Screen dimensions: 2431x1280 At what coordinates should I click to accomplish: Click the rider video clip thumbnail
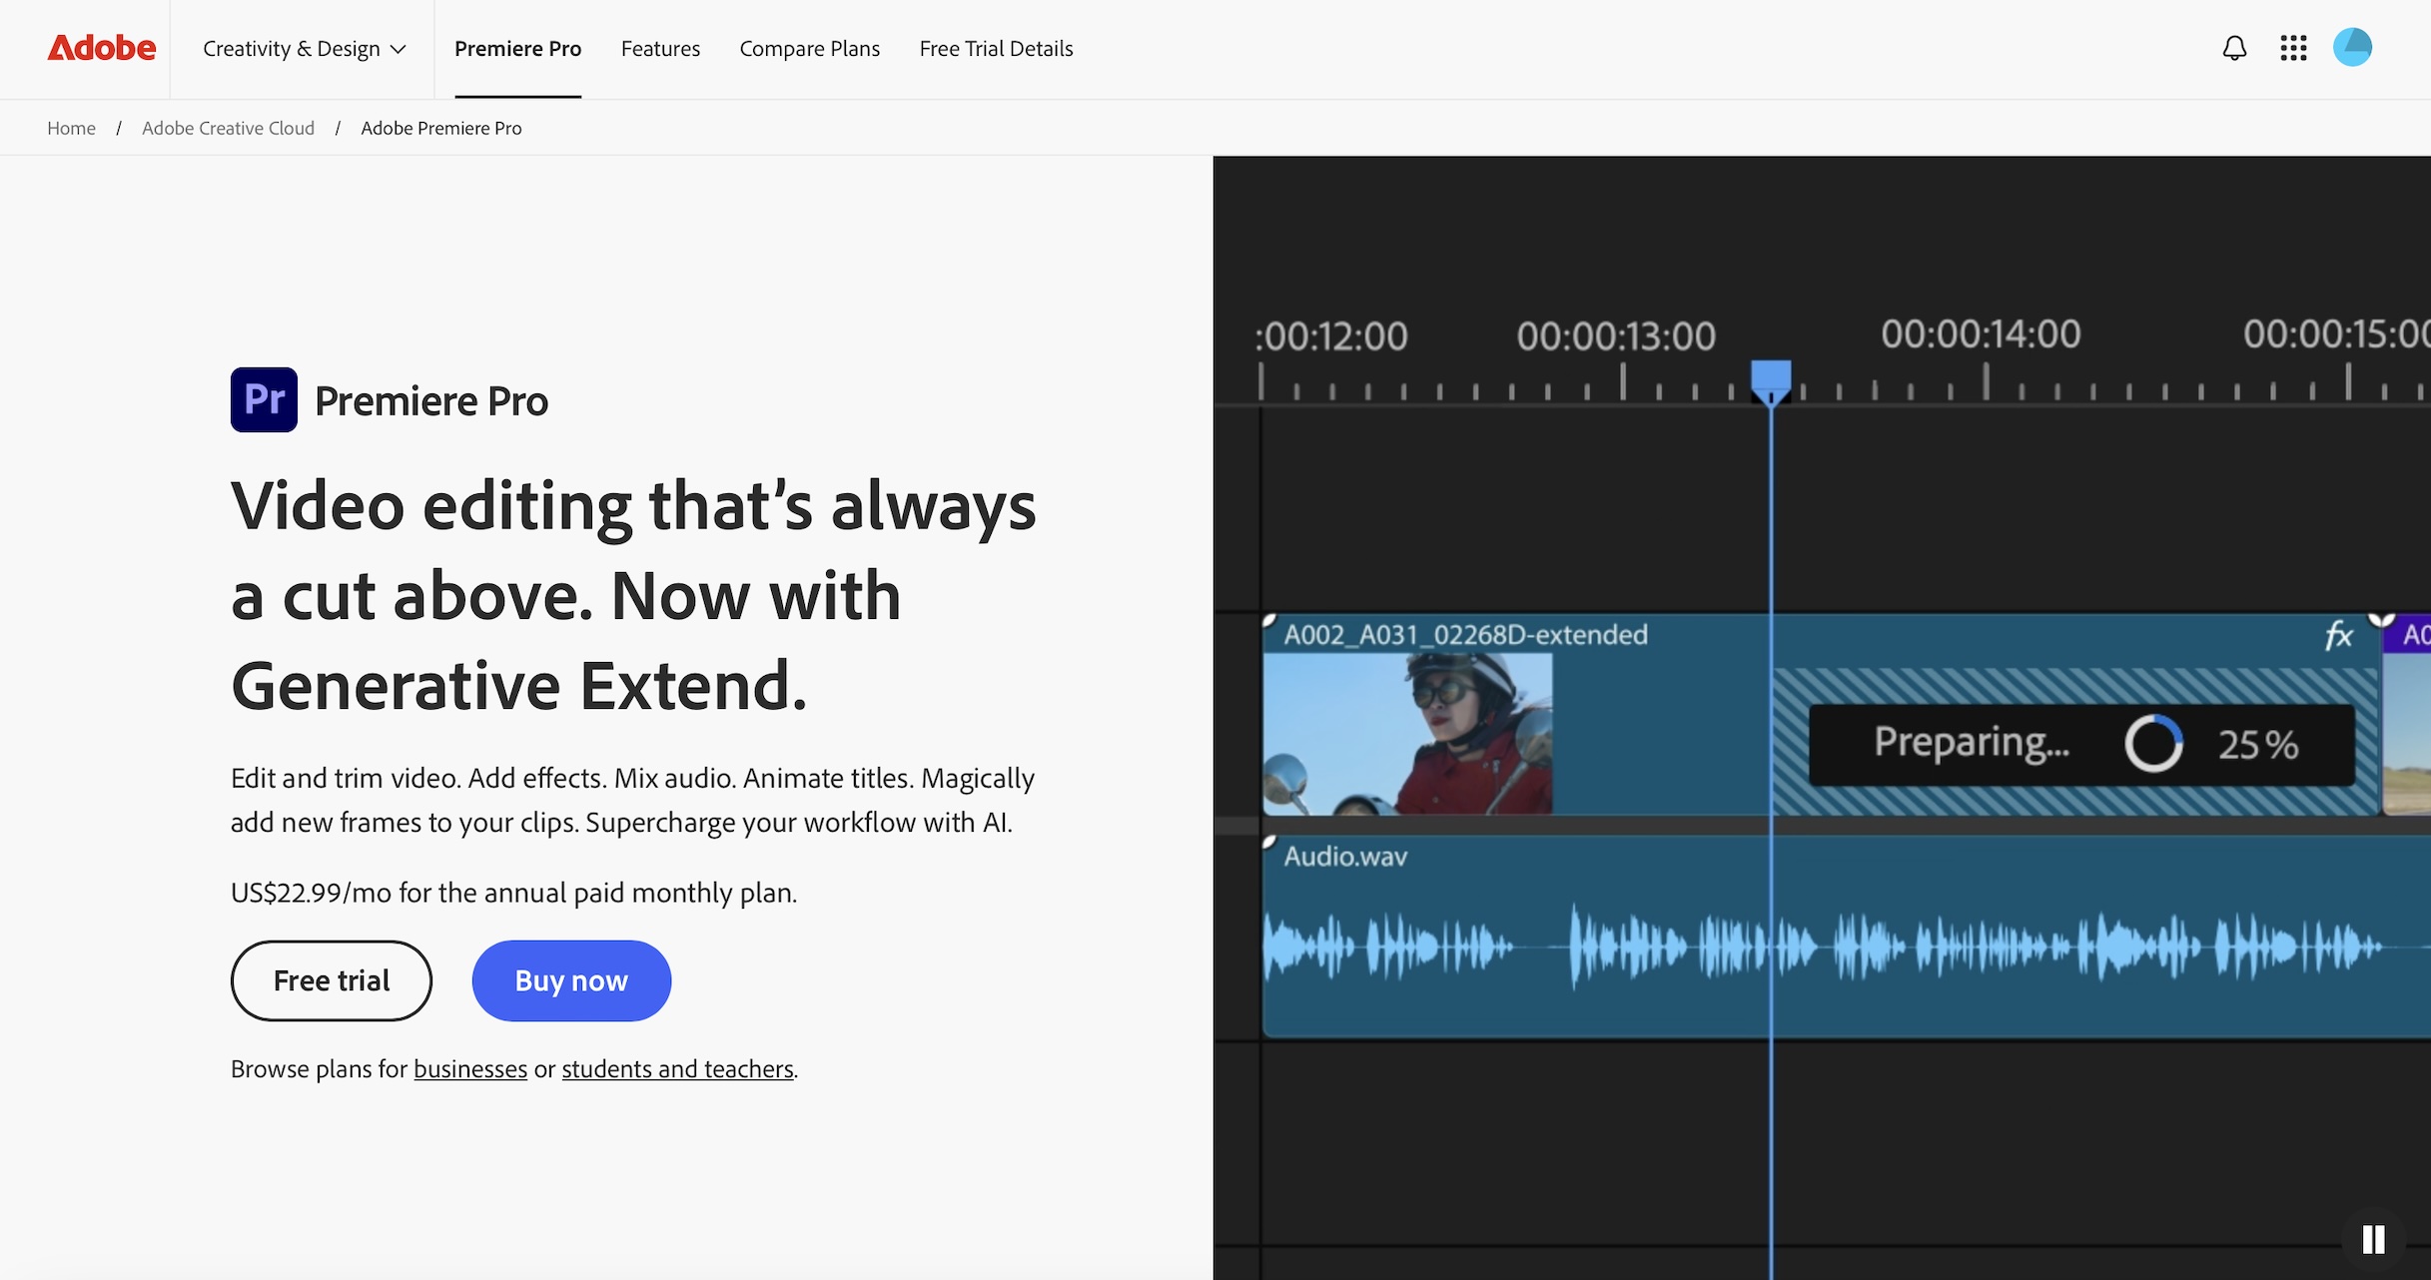1407,734
